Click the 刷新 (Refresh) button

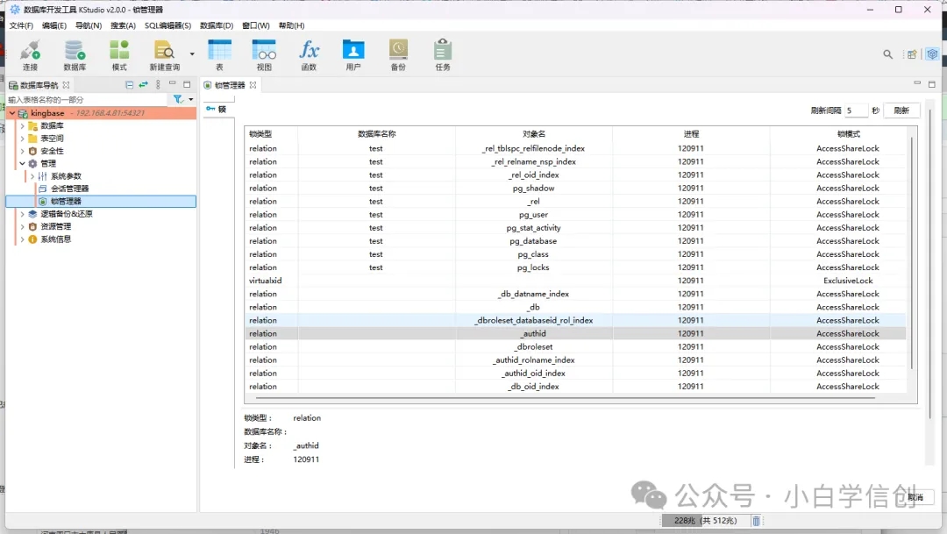click(x=901, y=110)
